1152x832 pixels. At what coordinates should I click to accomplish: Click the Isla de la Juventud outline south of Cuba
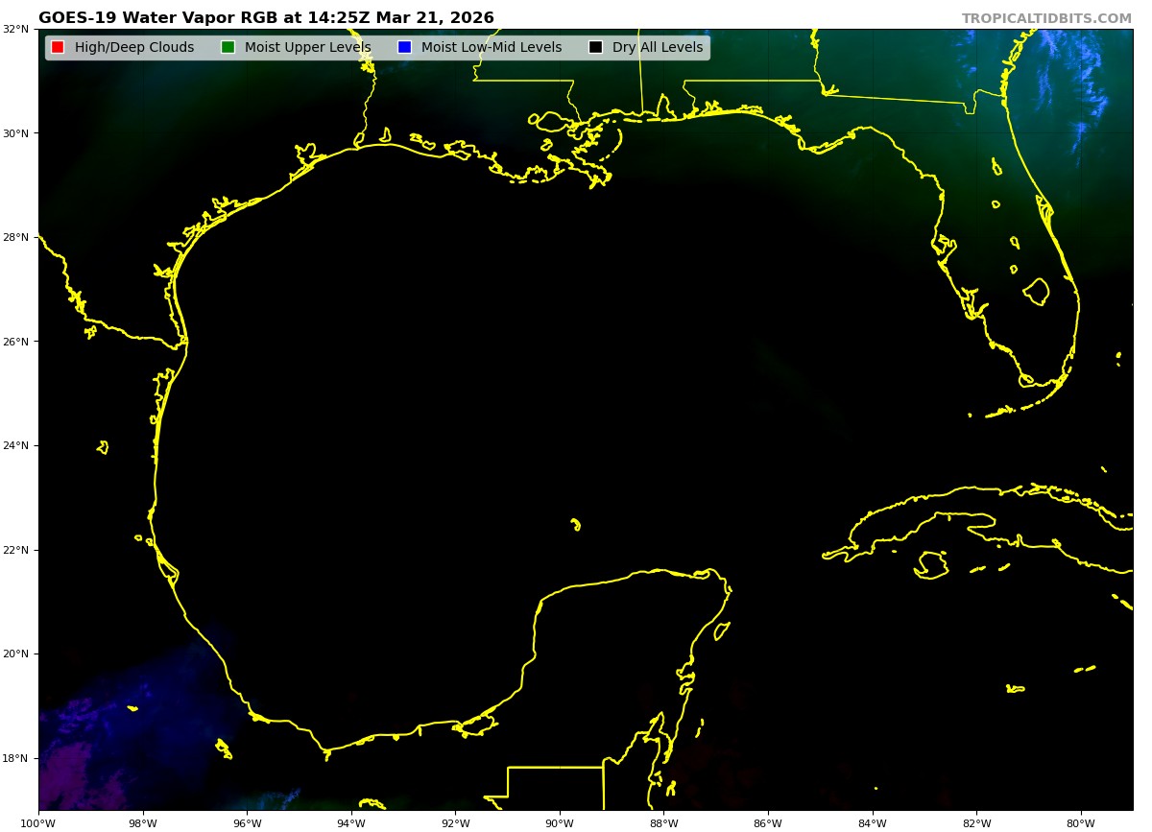click(931, 564)
